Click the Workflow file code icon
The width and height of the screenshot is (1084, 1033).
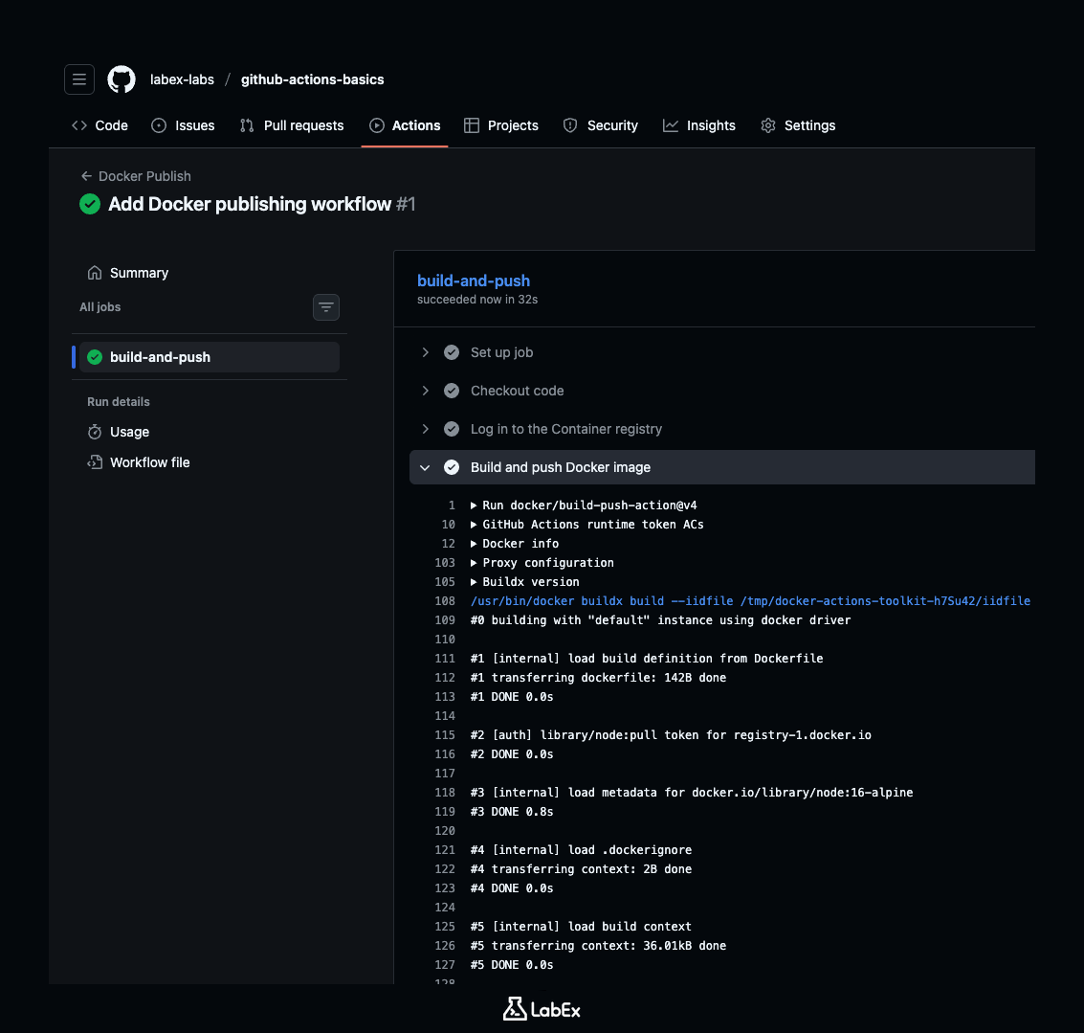coord(95,462)
